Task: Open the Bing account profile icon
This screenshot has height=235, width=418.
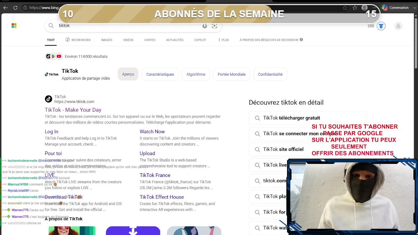Action: [398, 26]
